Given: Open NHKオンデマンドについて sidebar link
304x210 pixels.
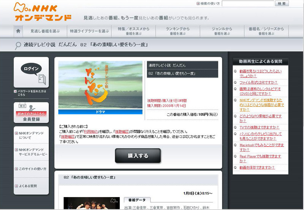Looking at the screenshot, I should click(x=31, y=135).
